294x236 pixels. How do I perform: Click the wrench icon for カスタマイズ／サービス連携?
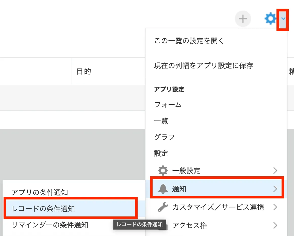(x=163, y=207)
